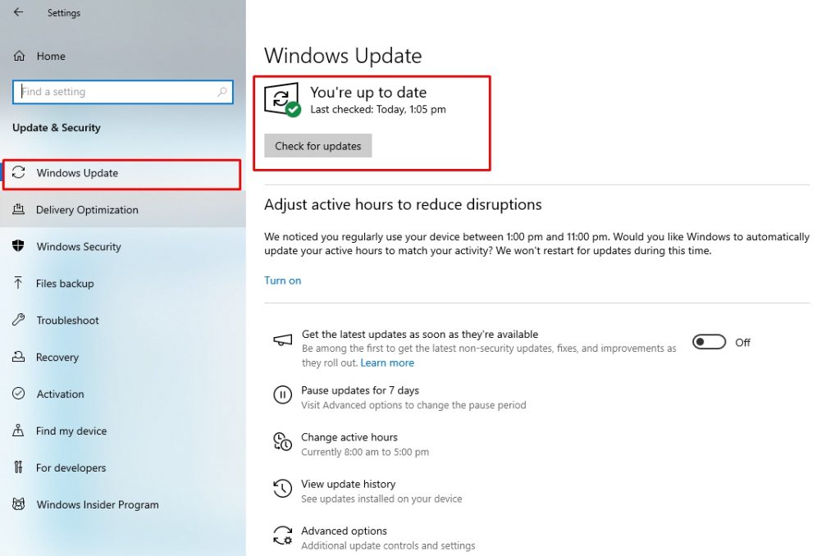Image resolution: width=840 pixels, height=556 pixels.
Task: Click the 'Settings' window title text
Action: (x=64, y=13)
